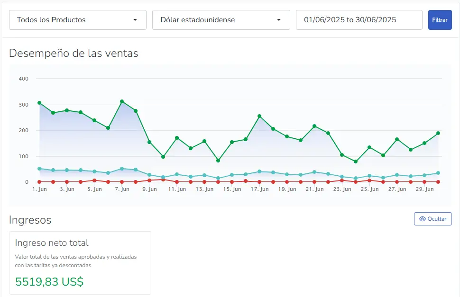Click the caret arrow on the Todos los Productos selector
Viewport: 460px width, 297px height.
pos(135,20)
